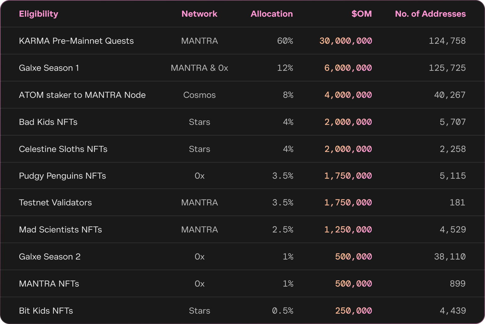This screenshot has height=324, width=485.
Task: Click the Network column header
Action: click(199, 14)
